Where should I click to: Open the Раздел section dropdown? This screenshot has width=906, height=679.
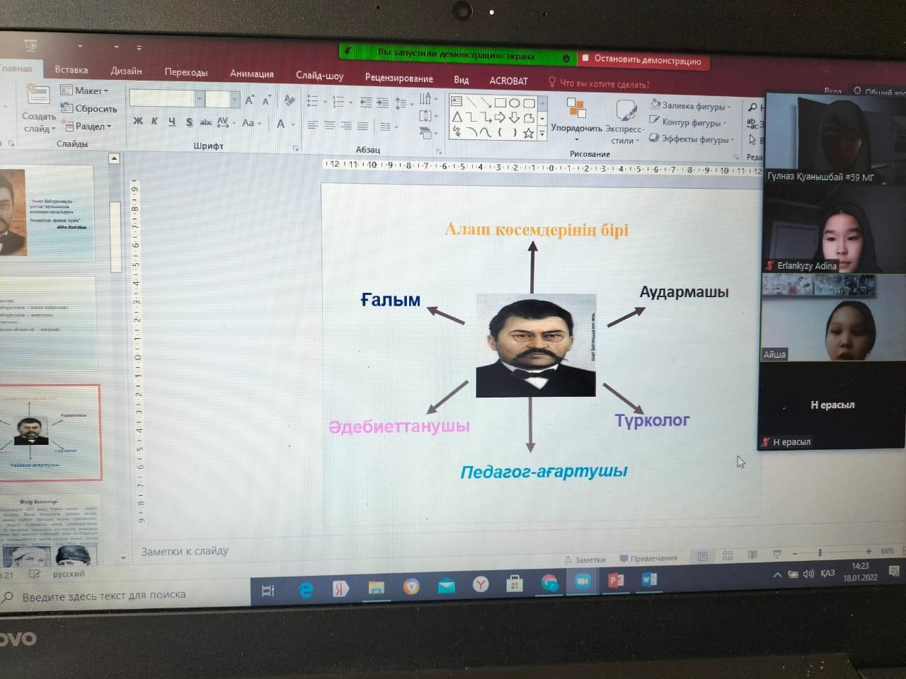coord(88,127)
